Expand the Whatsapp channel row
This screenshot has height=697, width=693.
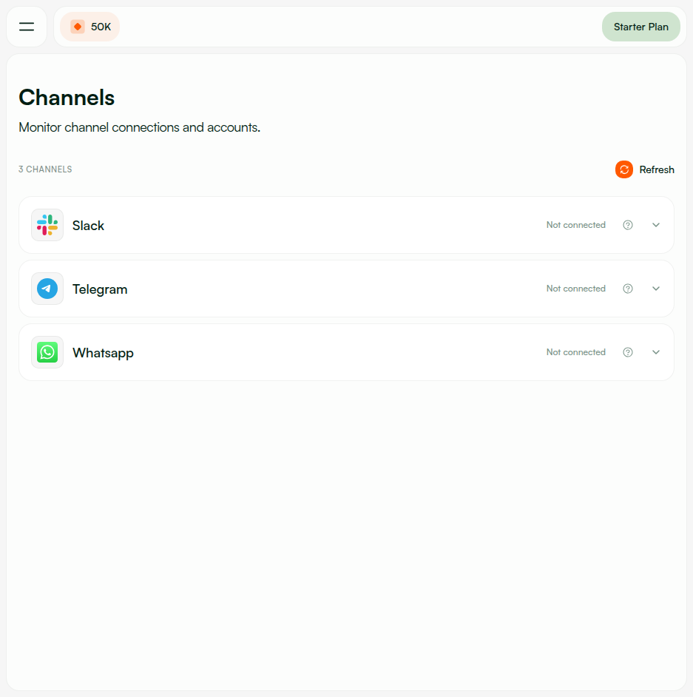point(656,352)
